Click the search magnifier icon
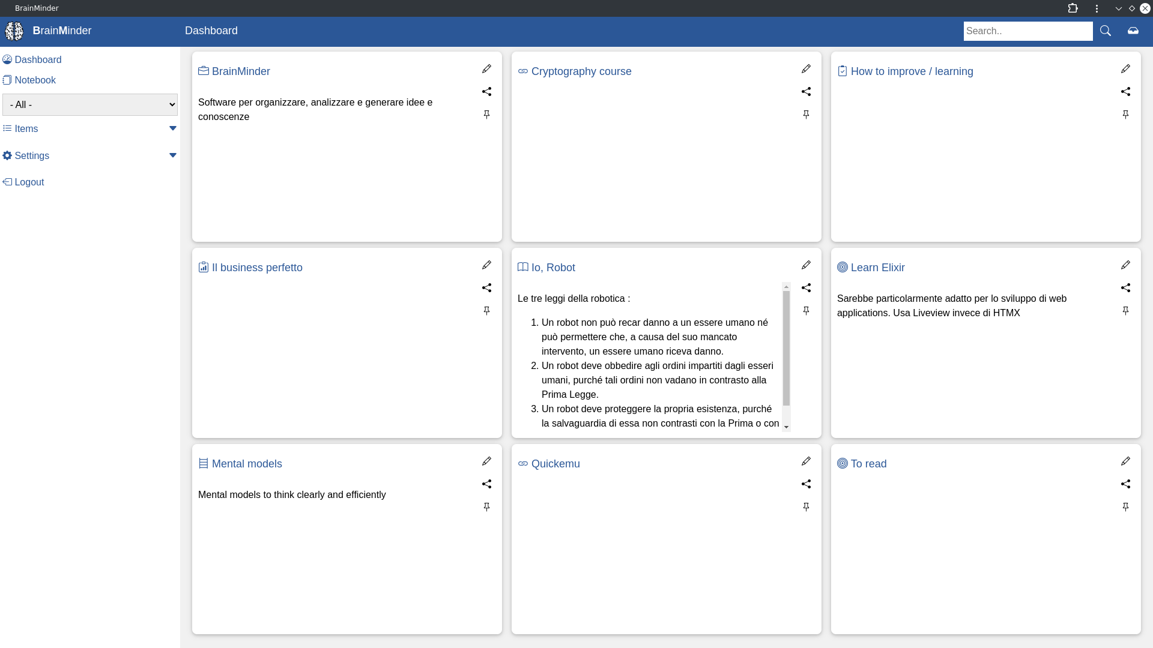 click(1105, 31)
